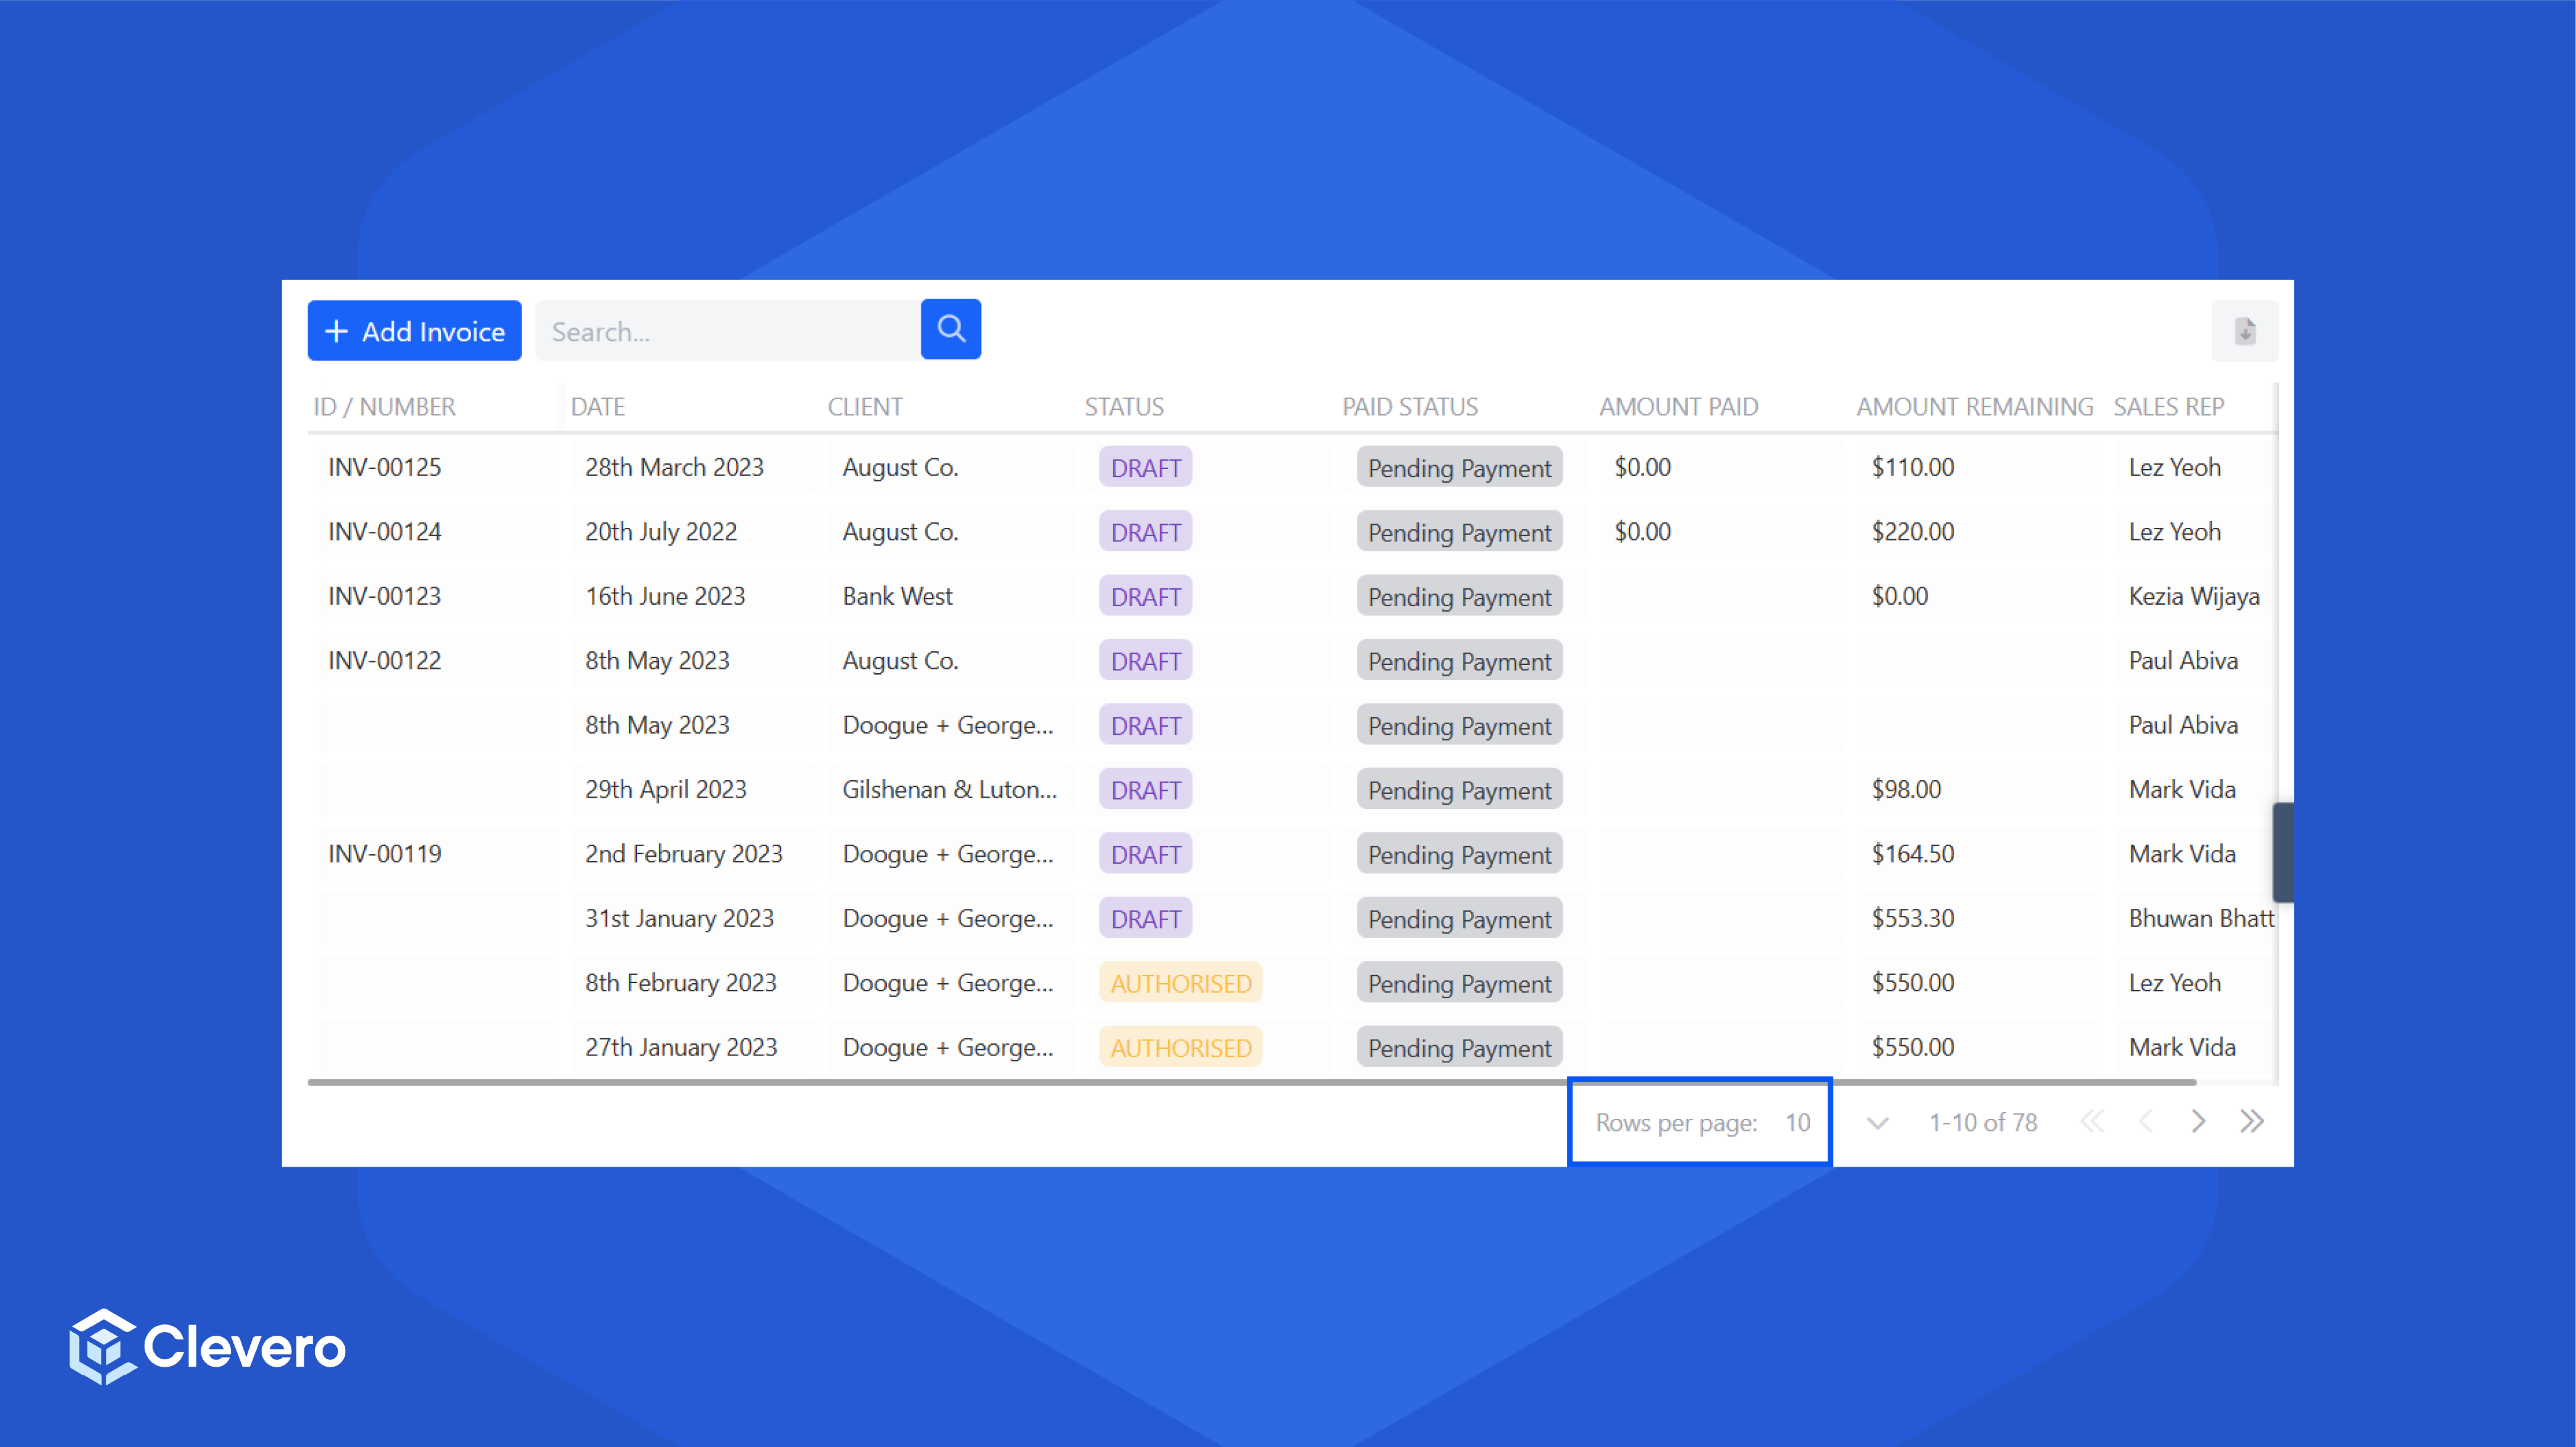
Task: Click the Add Invoice button
Action: point(414,331)
